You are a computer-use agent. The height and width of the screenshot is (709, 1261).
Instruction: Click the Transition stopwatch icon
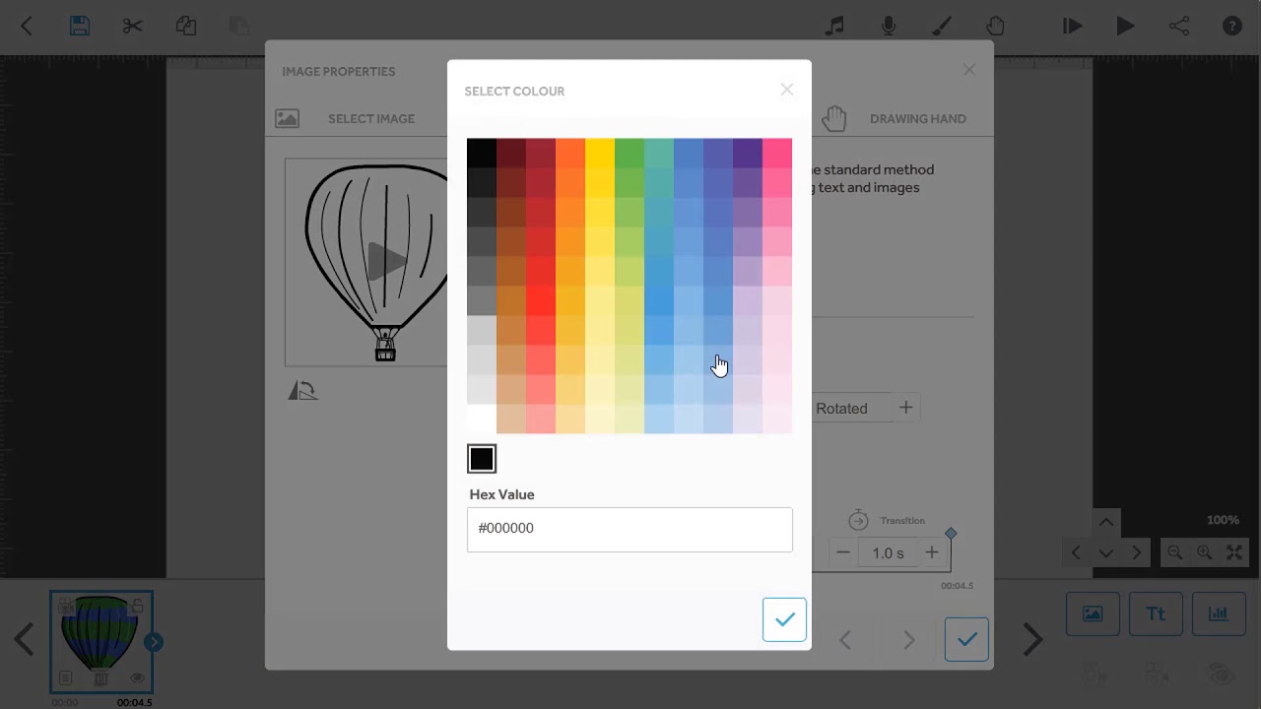[x=858, y=520]
